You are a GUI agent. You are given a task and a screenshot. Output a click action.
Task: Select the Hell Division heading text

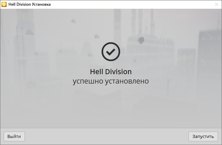[111, 71]
